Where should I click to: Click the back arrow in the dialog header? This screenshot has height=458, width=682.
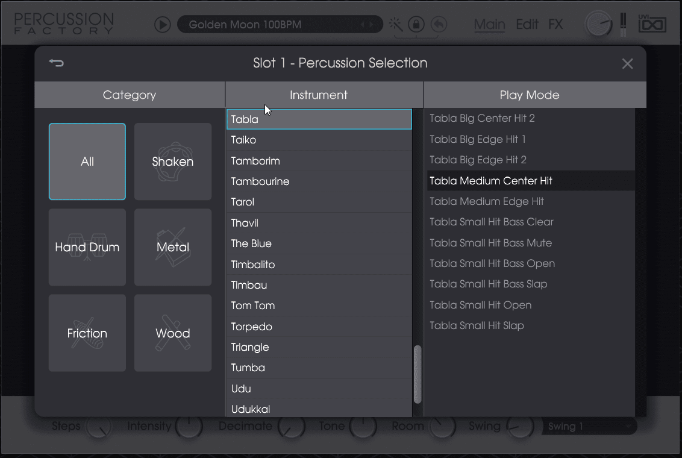tap(57, 63)
